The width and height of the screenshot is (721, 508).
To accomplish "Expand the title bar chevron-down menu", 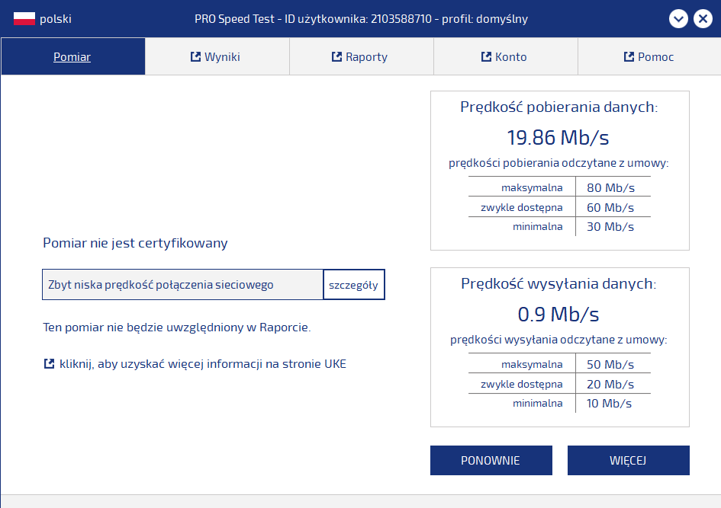I will [678, 19].
